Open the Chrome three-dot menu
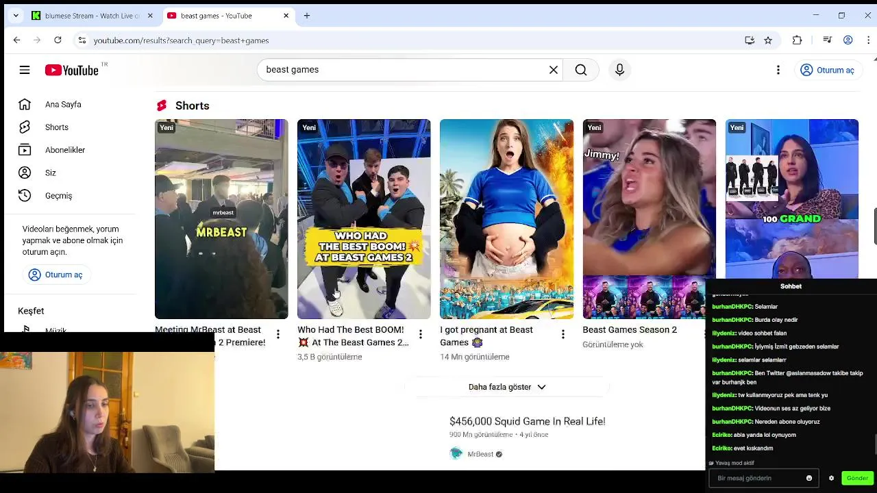 coord(868,40)
